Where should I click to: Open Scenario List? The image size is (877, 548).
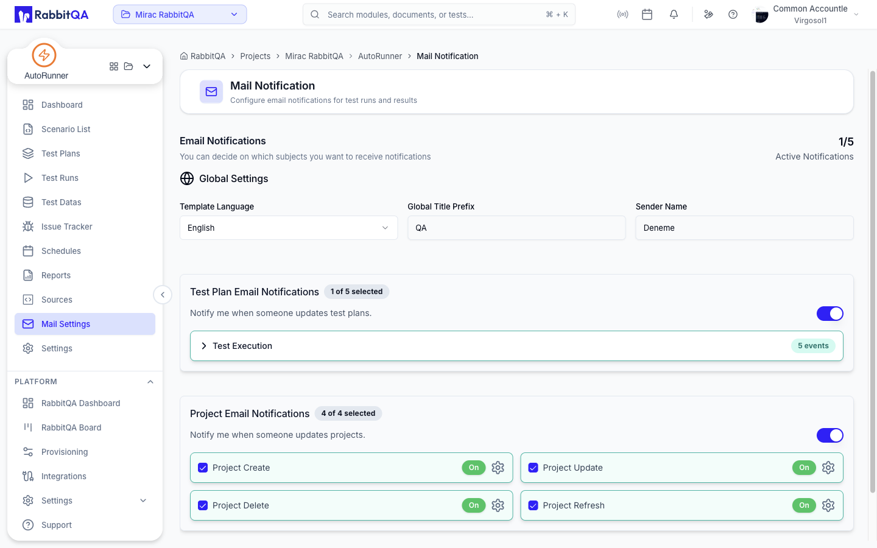tap(85, 129)
